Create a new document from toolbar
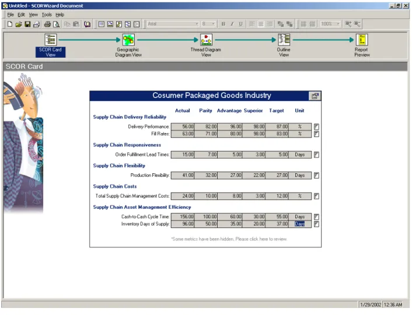Screen dimensions: 412x315 click(x=10, y=24)
